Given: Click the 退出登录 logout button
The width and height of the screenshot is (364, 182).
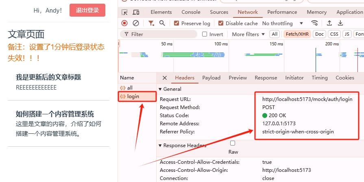Looking at the screenshot, I should (x=87, y=10).
